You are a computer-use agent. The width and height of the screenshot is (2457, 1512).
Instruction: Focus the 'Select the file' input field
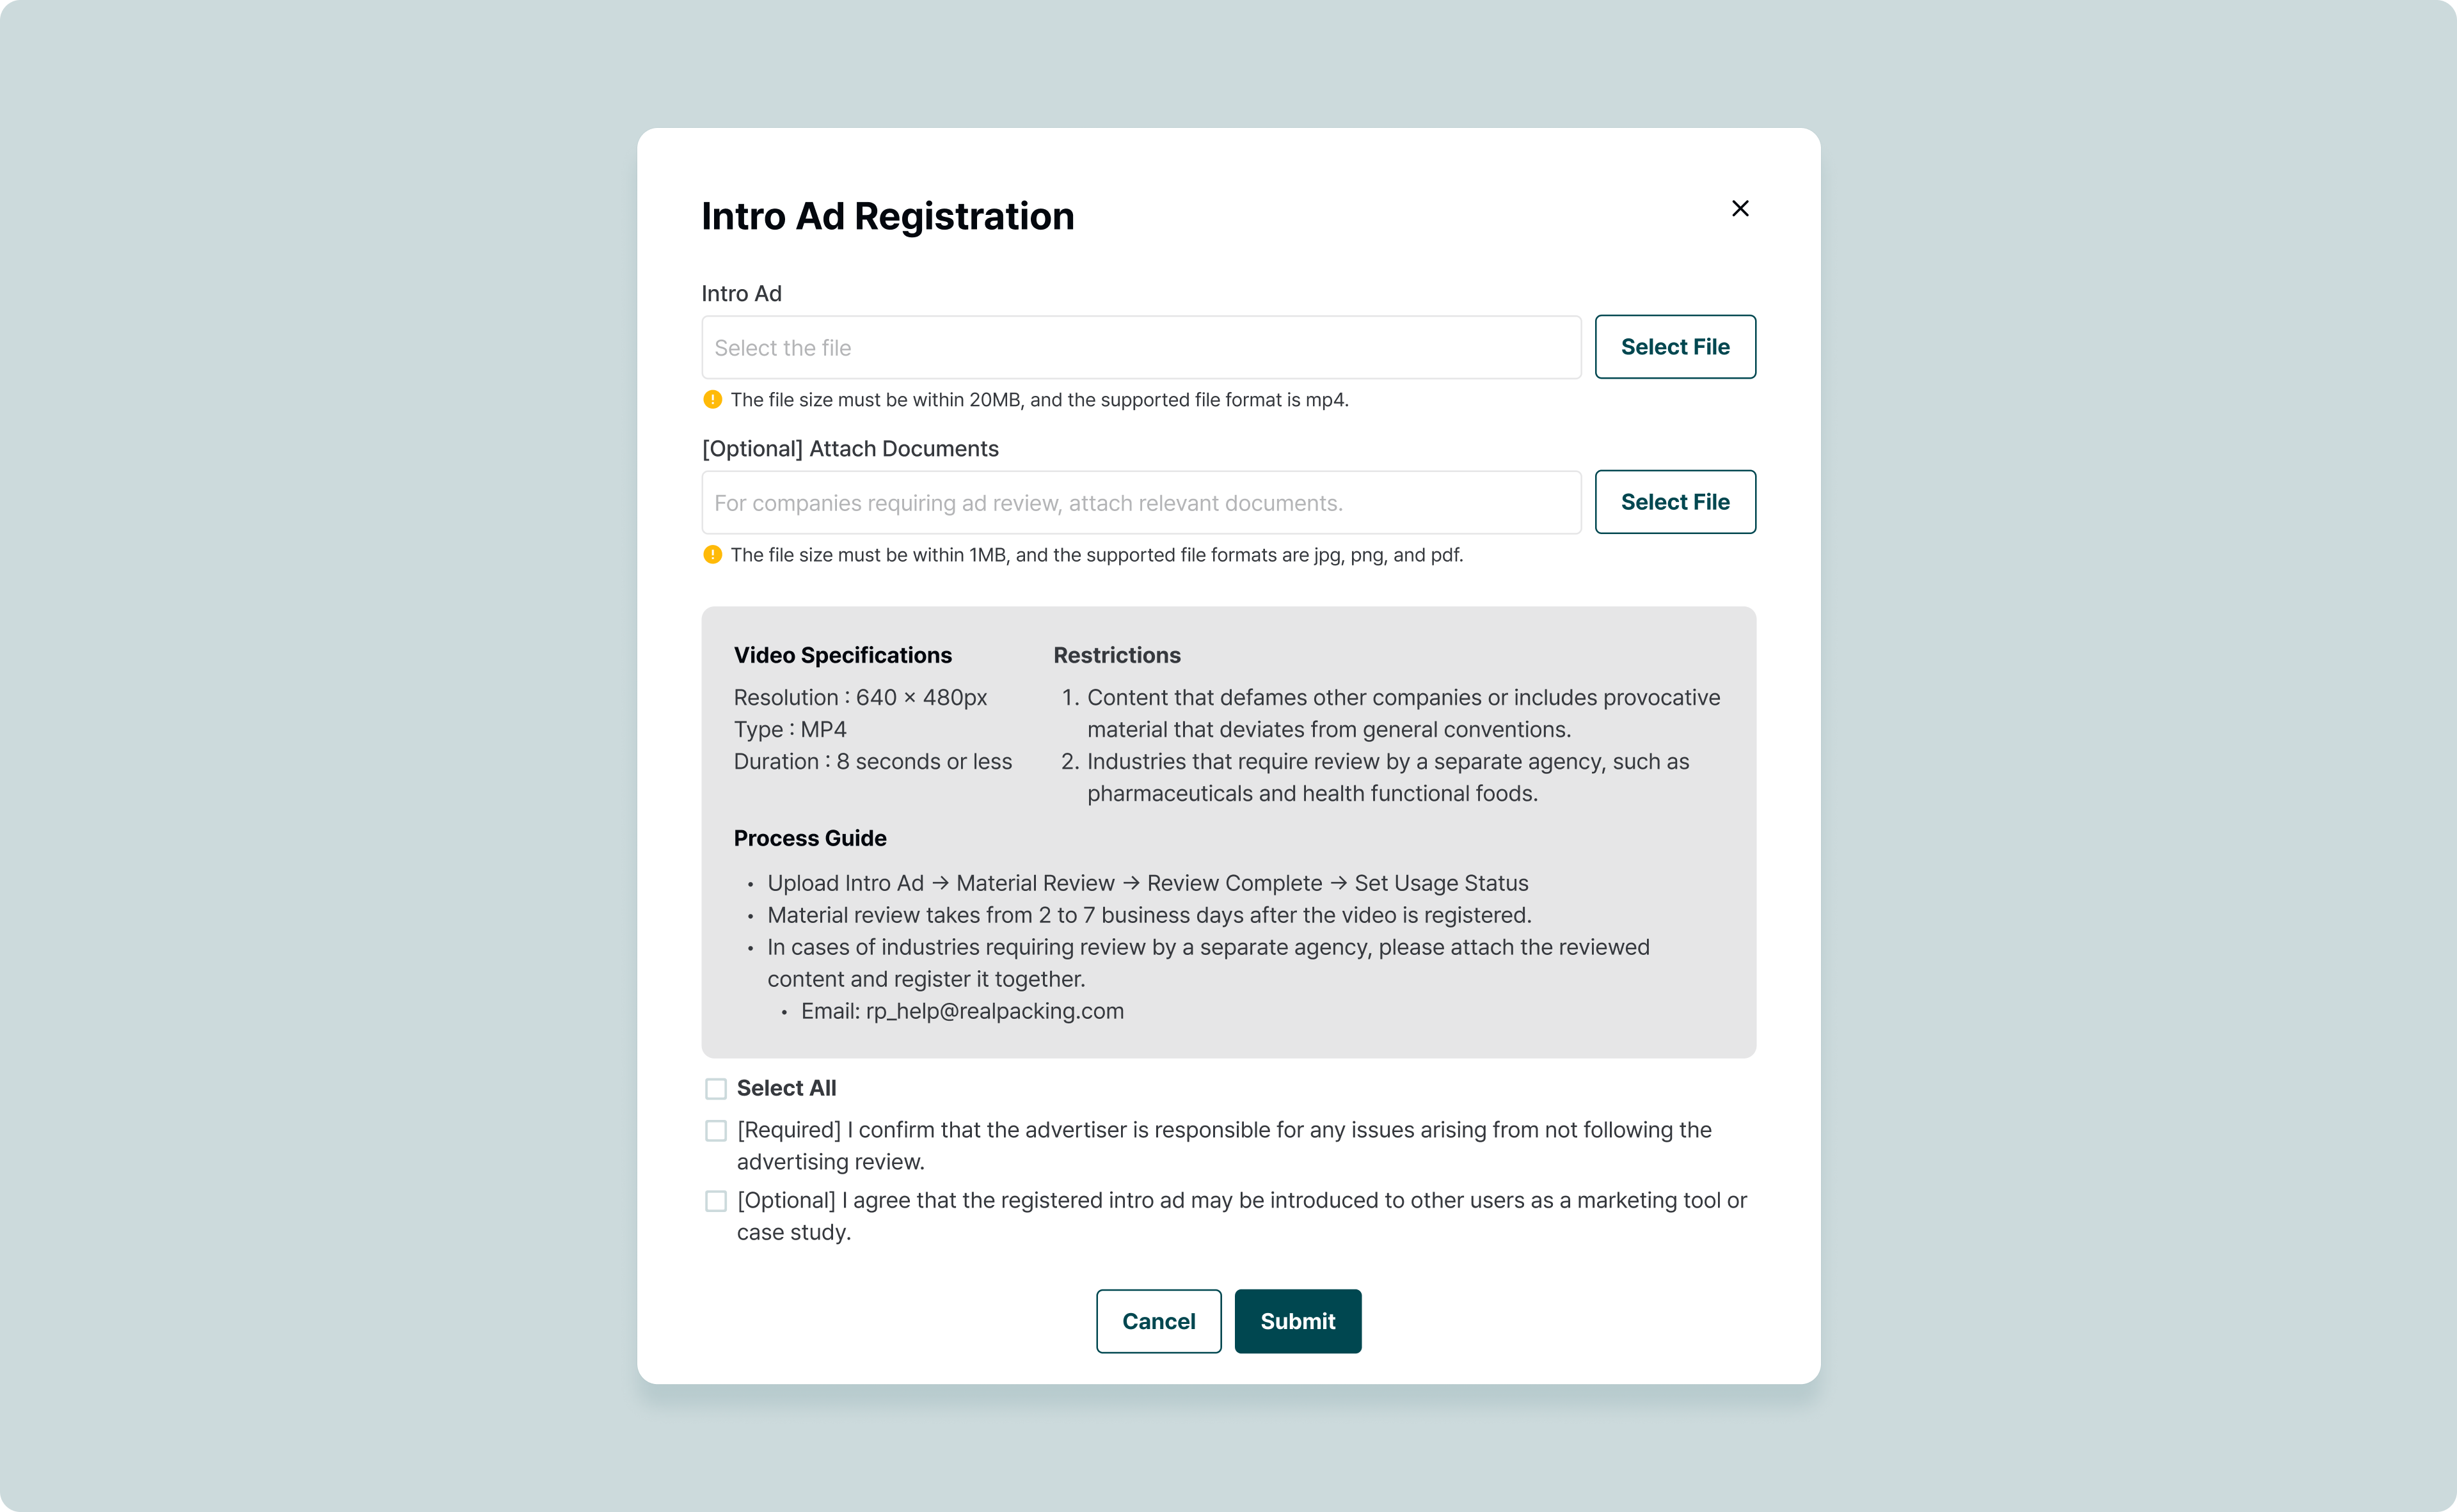[x=1140, y=348]
